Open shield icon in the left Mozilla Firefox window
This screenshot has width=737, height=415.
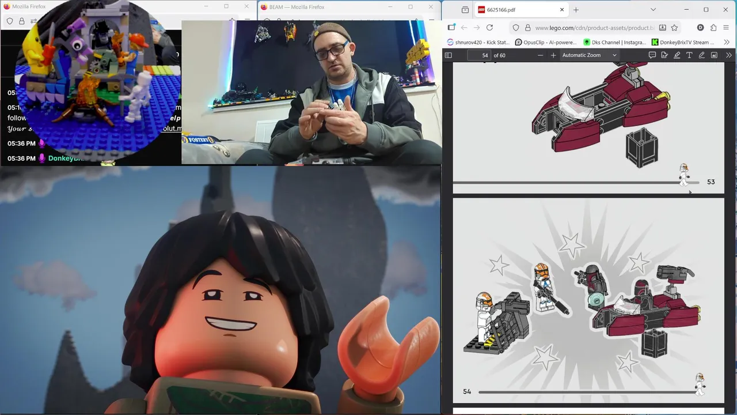[10, 21]
